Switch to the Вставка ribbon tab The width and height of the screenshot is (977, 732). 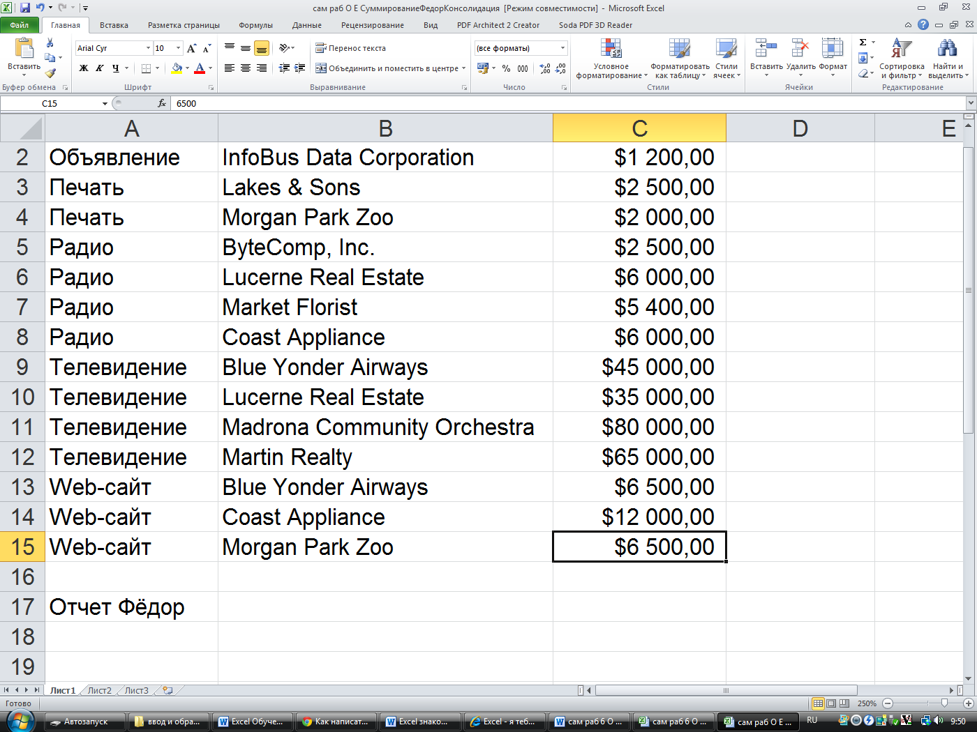click(114, 25)
